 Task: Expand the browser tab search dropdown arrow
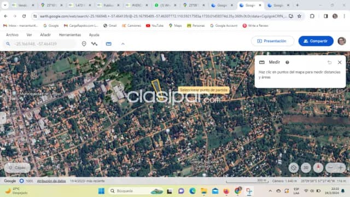point(5,5)
